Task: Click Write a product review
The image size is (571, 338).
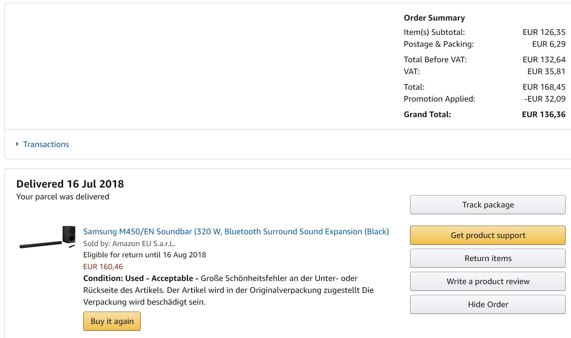Action: pos(488,281)
